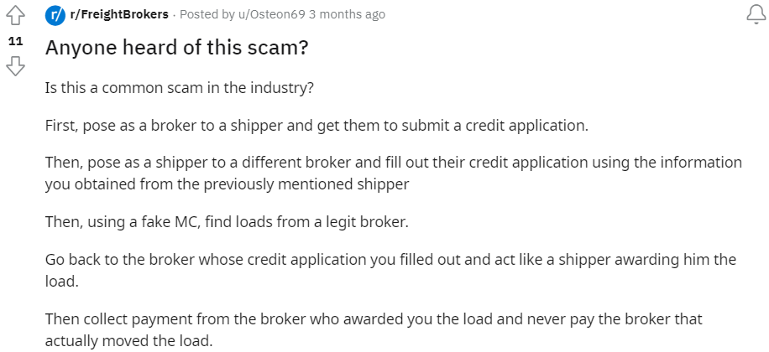Click the "3 months ago" timestamp

(347, 15)
